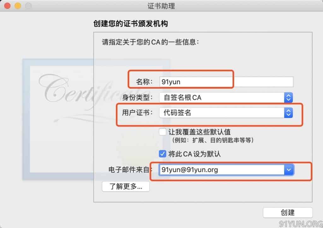Click blue arrows icon of 身份类型 popup
The width and height of the screenshot is (323, 228).
pos(288,97)
